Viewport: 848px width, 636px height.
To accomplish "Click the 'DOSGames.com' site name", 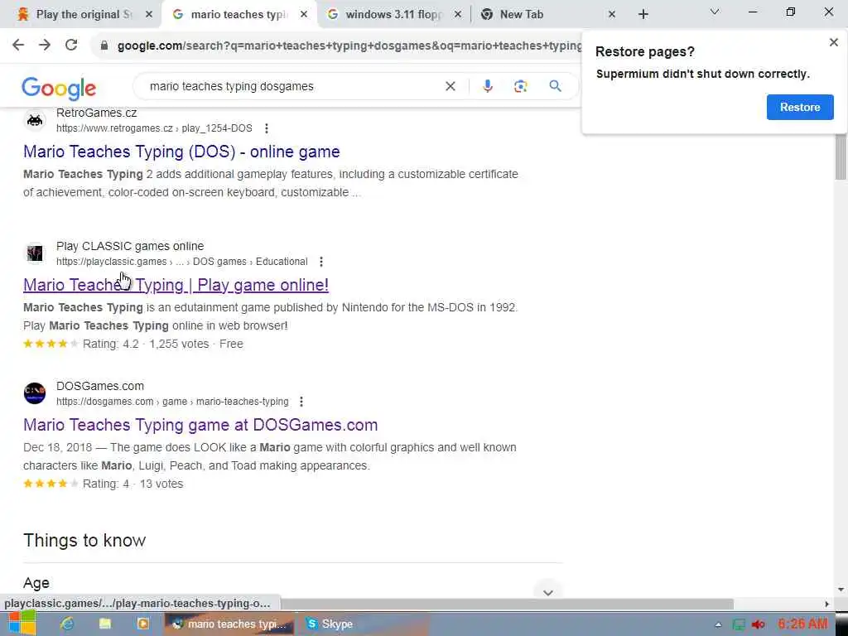I will (100, 386).
